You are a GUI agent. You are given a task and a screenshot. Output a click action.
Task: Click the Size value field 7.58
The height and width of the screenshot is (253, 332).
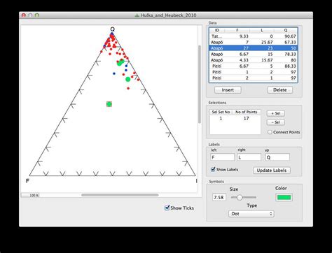(219, 197)
